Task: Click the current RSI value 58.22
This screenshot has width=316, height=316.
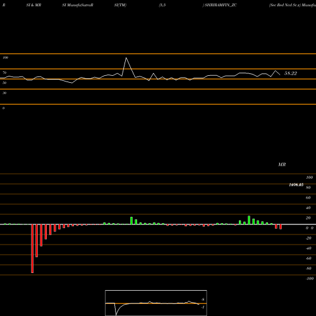Action: tap(291, 73)
